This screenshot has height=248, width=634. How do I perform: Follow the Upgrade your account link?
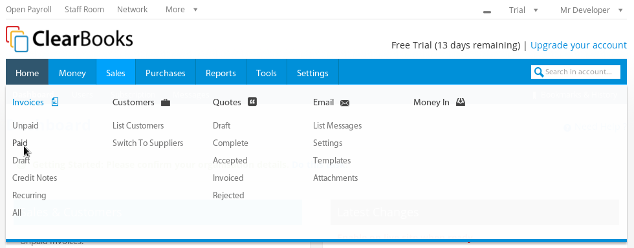578,45
